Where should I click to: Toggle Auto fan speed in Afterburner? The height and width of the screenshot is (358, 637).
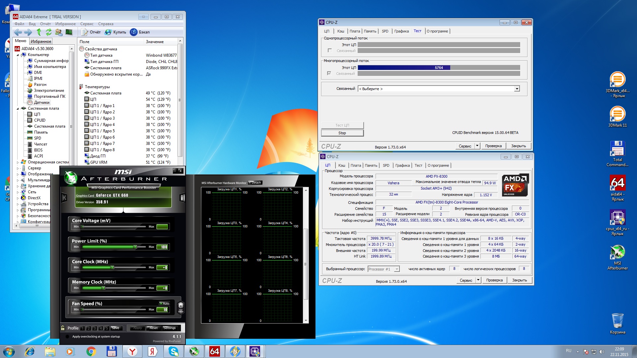click(164, 303)
